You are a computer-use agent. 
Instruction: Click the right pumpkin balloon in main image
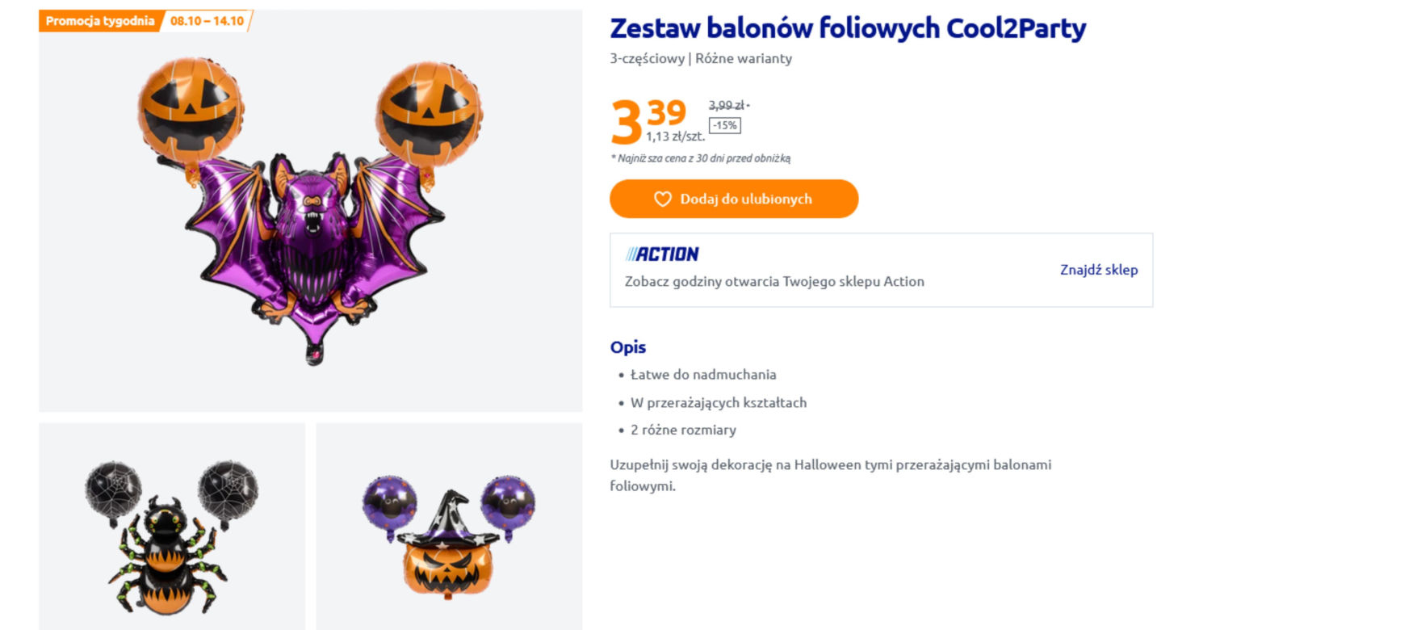coord(430,114)
